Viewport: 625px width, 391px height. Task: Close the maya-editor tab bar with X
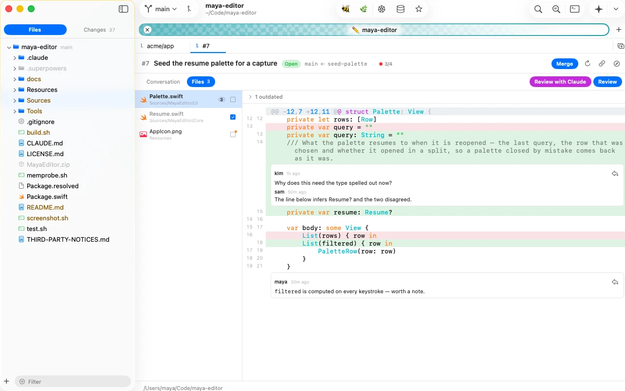(147, 30)
